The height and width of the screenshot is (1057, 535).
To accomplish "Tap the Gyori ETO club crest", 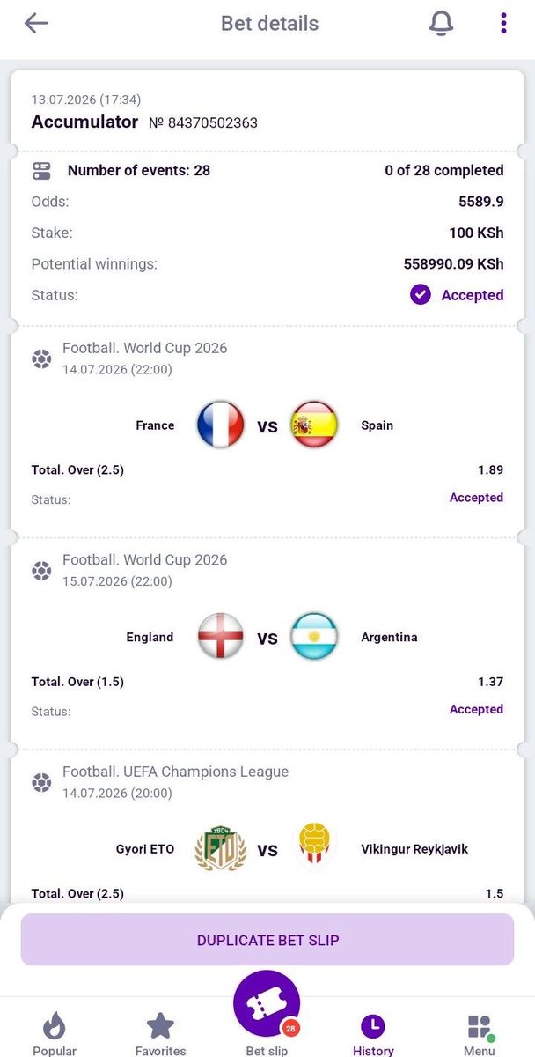I will (220, 848).
